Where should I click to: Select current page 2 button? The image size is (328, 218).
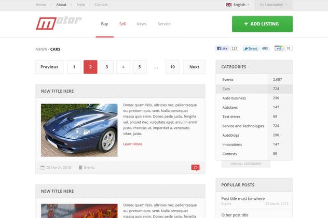tap(90, 67)
